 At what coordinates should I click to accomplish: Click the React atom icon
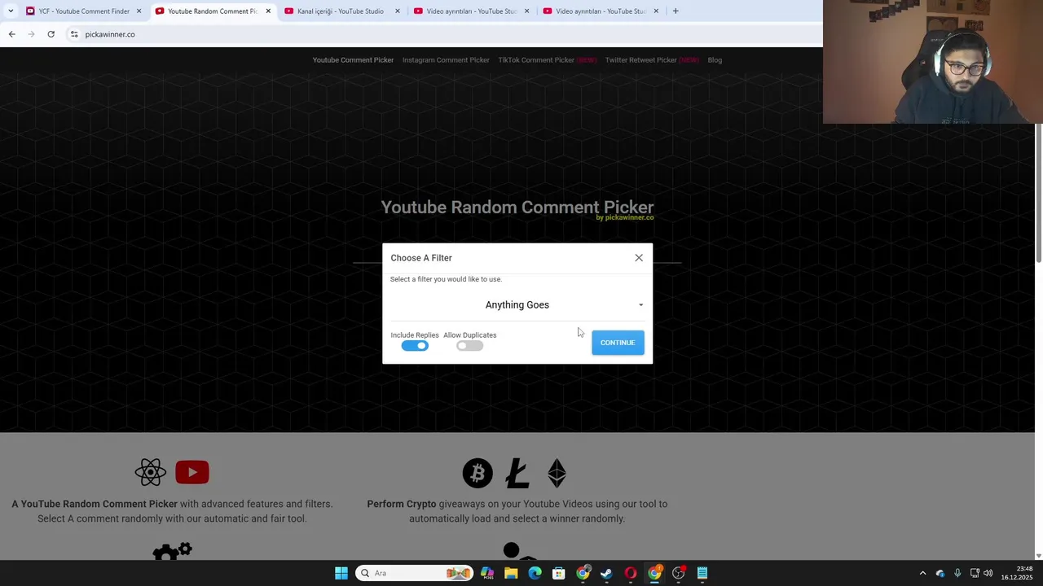tap(150, 472)
